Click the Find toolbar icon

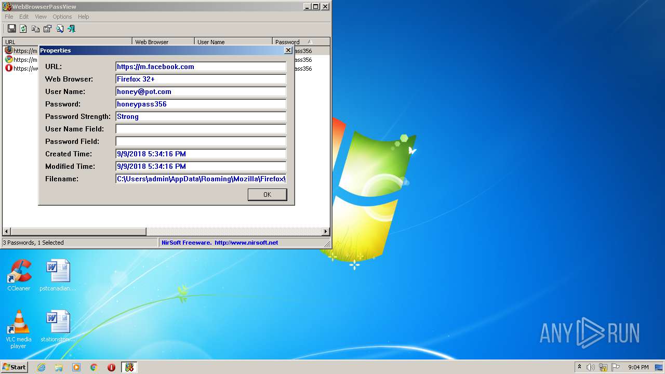[60, 29]
